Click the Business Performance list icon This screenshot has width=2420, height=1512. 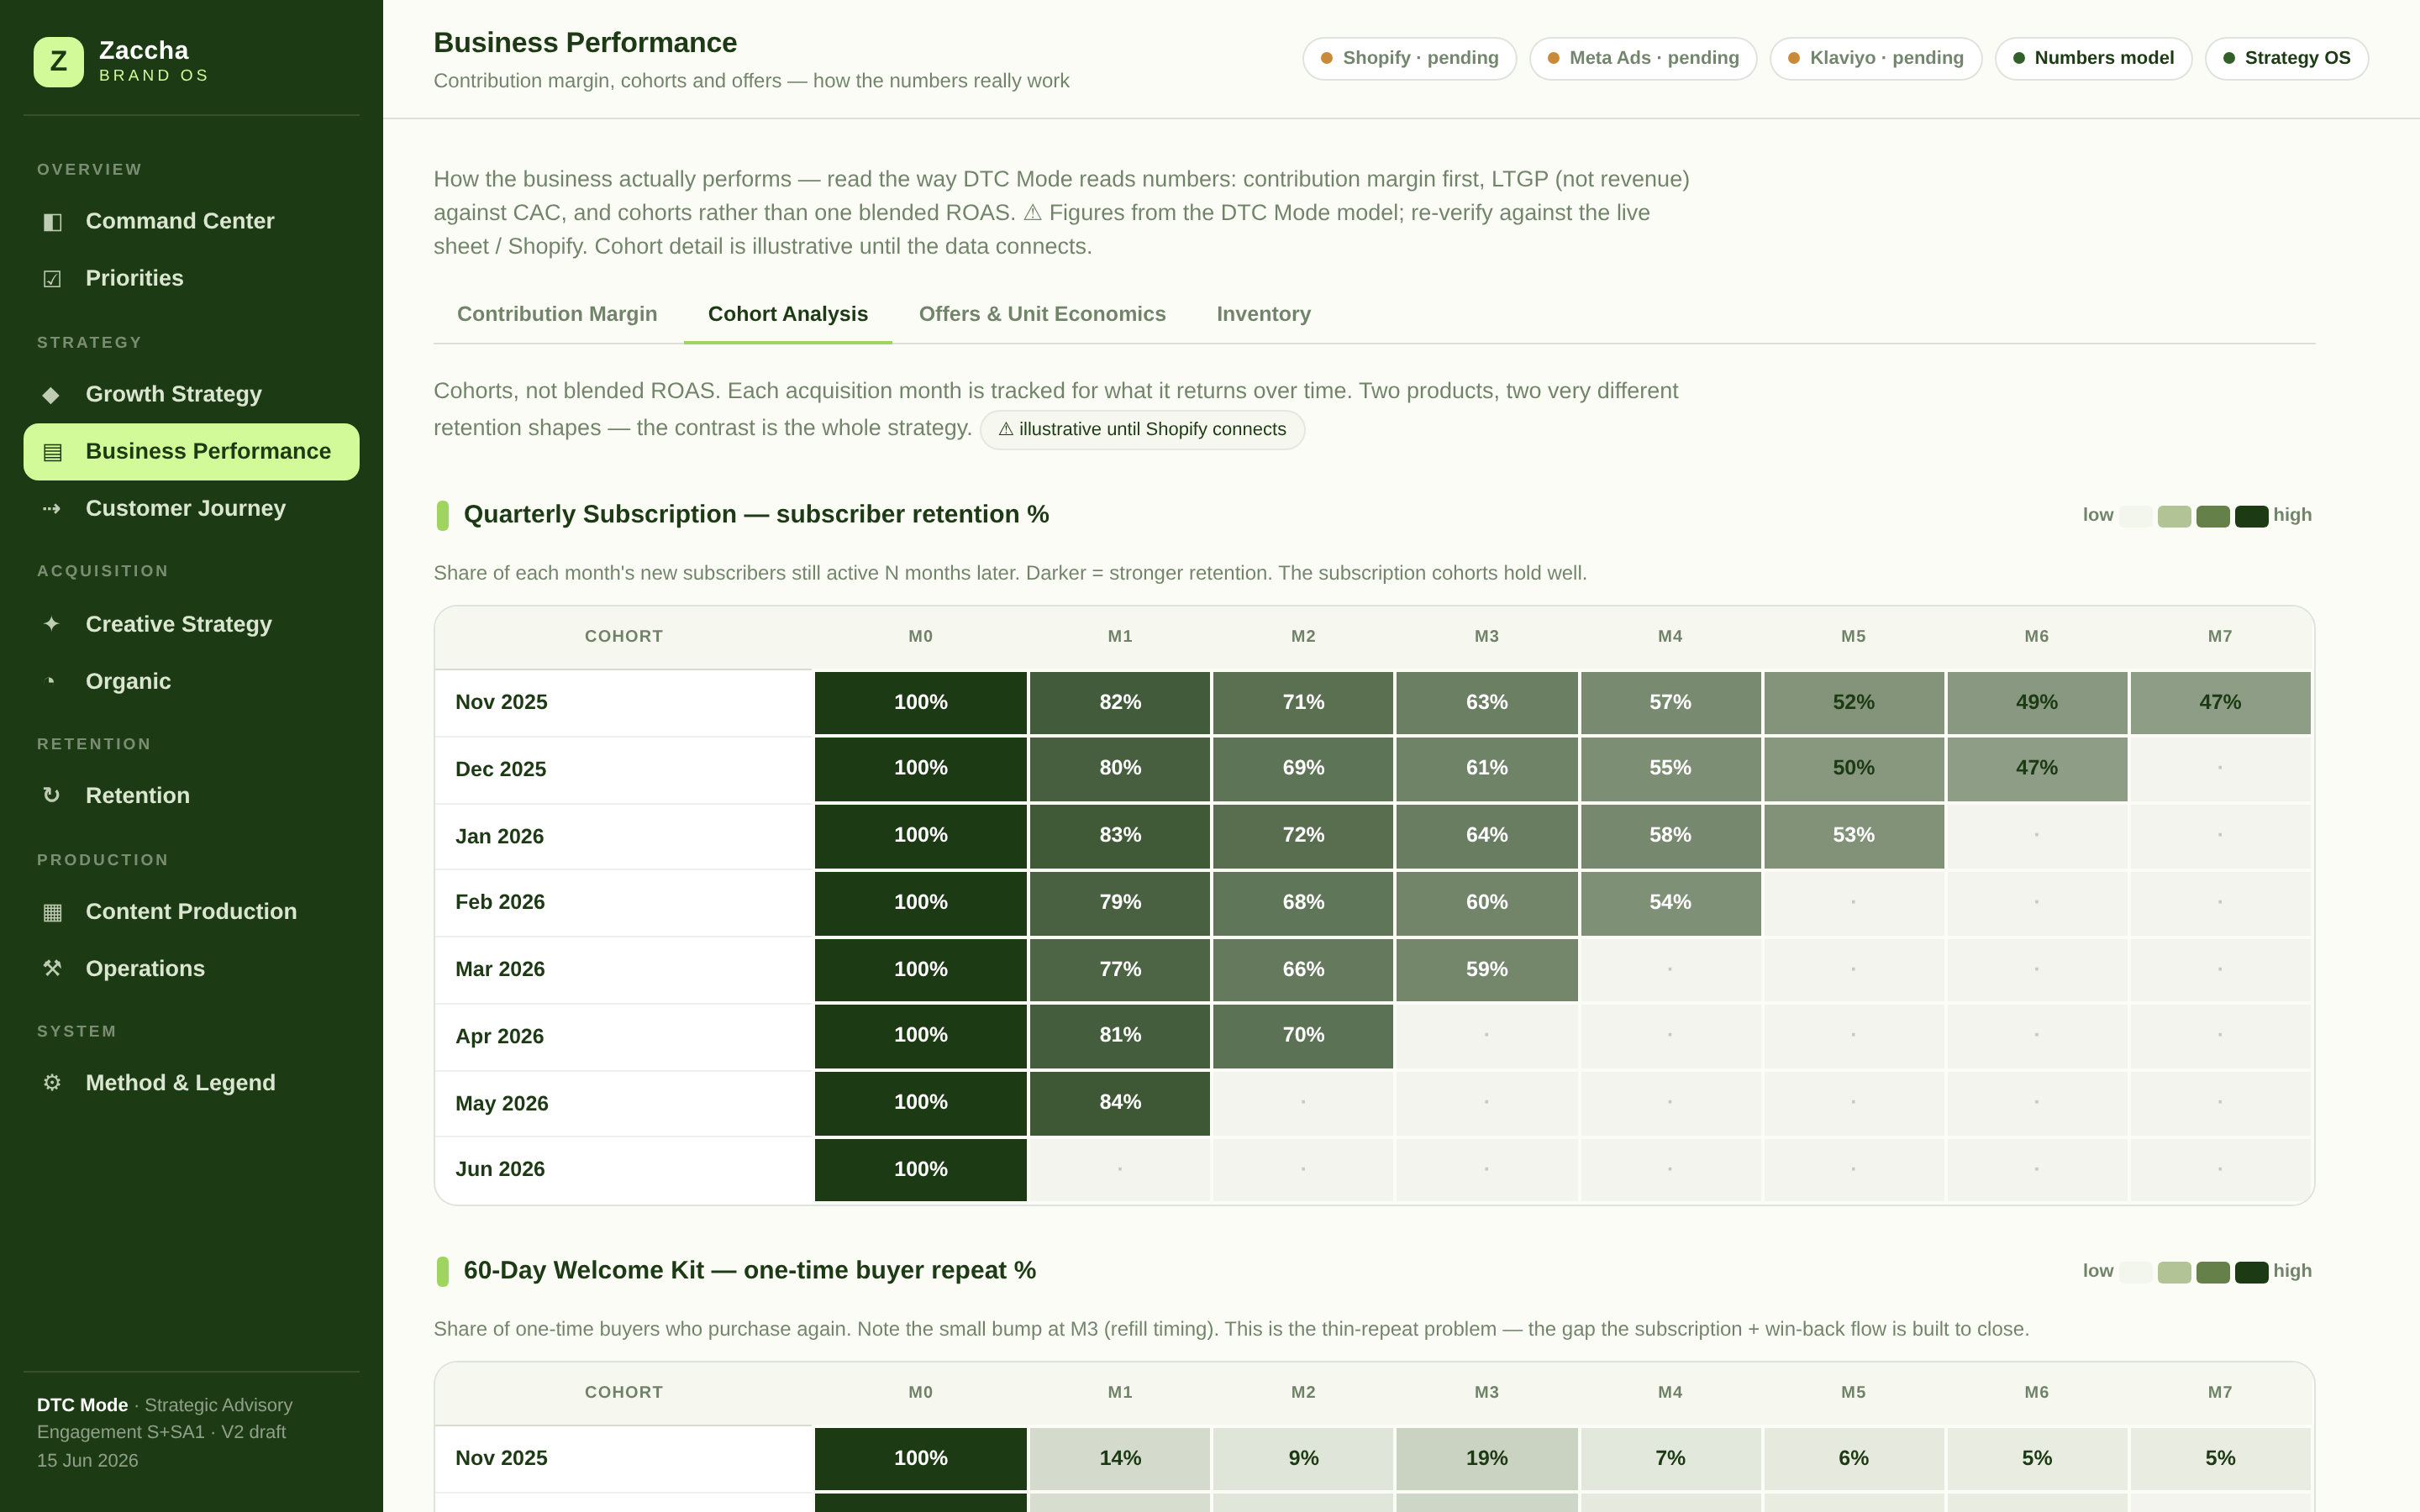tap(52, 452)
